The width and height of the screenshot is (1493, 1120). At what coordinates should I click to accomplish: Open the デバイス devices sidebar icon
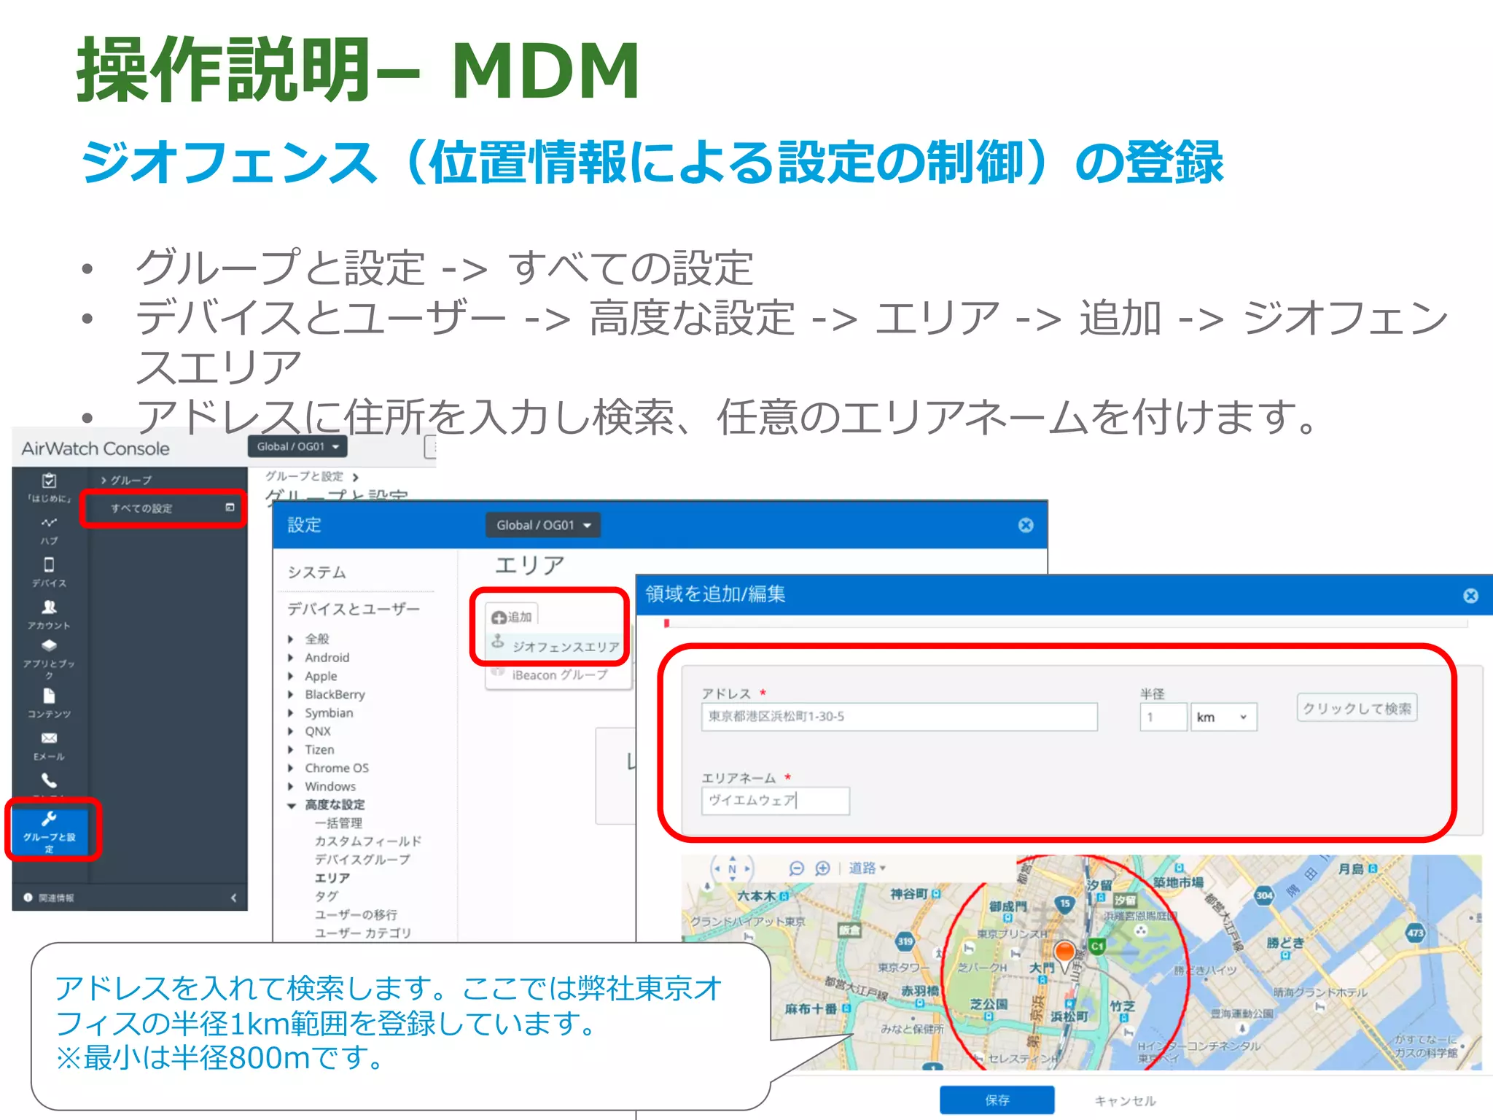pyautogui.click(x=49, y=565)
